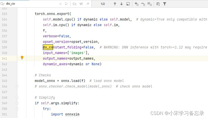Click torch.onnx.export( text
This screenshot has height=118, width=208.
tap(53, 14)
